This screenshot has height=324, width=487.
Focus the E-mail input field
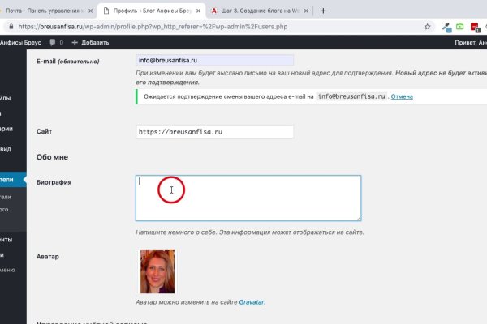[214, 59]
